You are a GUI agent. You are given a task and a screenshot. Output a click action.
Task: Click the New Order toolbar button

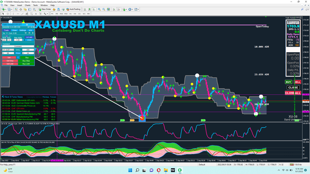[x=45, y=9]
